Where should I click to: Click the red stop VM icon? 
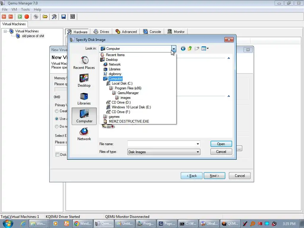(x=27, y=17)
